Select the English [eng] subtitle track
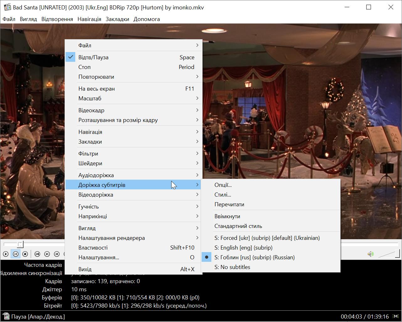The image size is (402, 322). click(271, 248)
